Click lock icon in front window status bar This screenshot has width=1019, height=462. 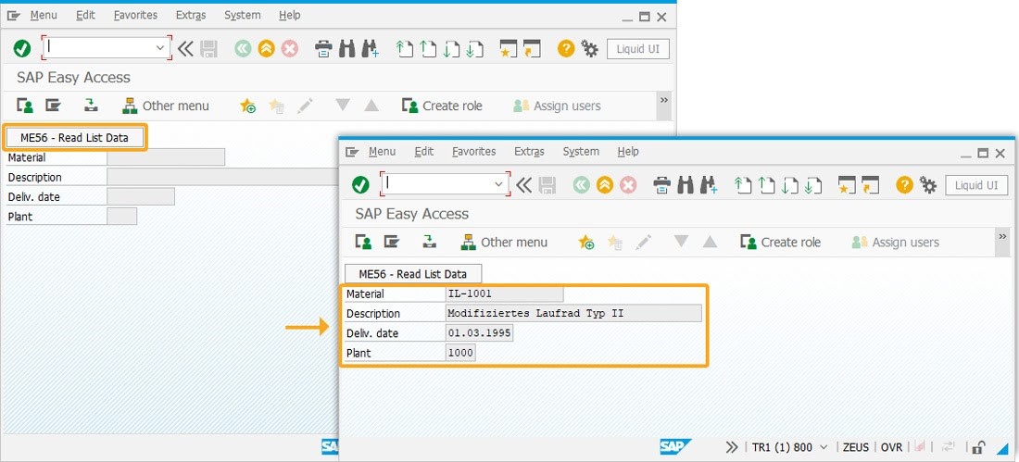point(978,447)
